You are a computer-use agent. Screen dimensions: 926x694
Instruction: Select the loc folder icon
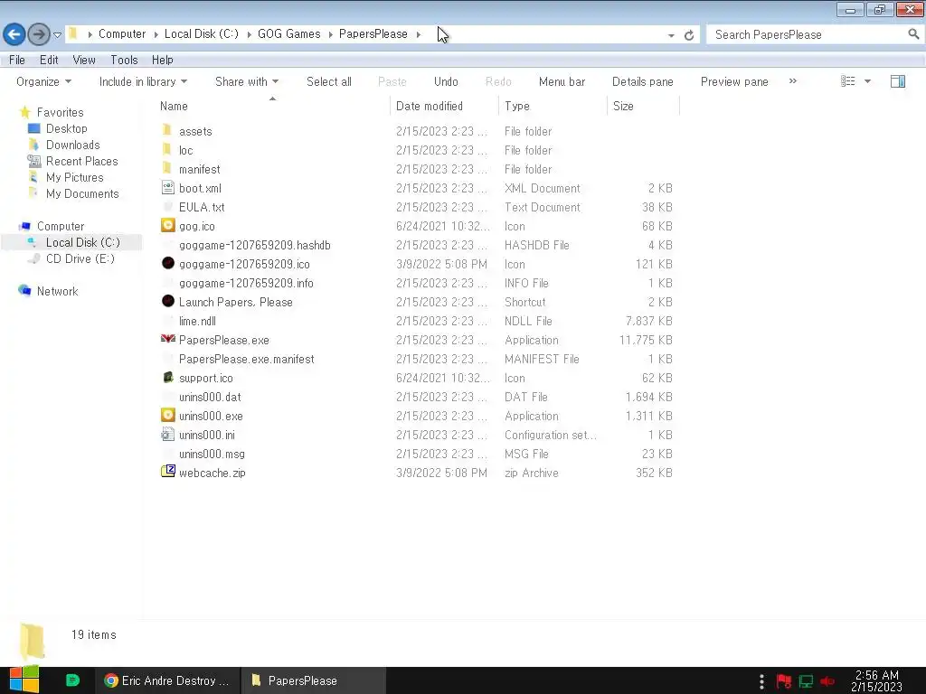click(167, 149)
